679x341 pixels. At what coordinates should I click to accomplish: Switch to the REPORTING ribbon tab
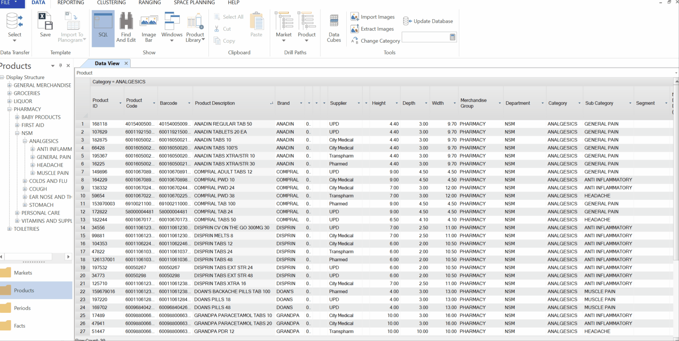(71, 3)
